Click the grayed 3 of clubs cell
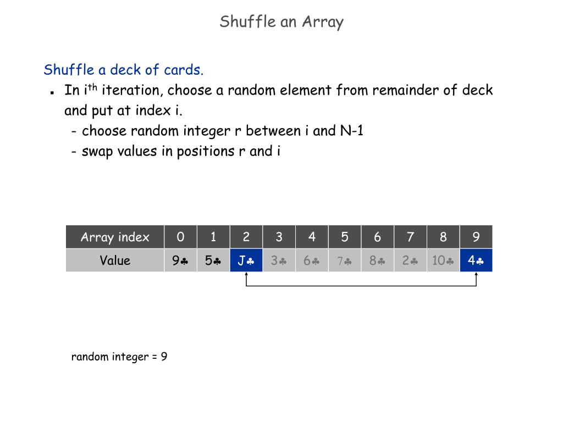The width and height of the screenshot is (563, 422). (x=279, y=260)
